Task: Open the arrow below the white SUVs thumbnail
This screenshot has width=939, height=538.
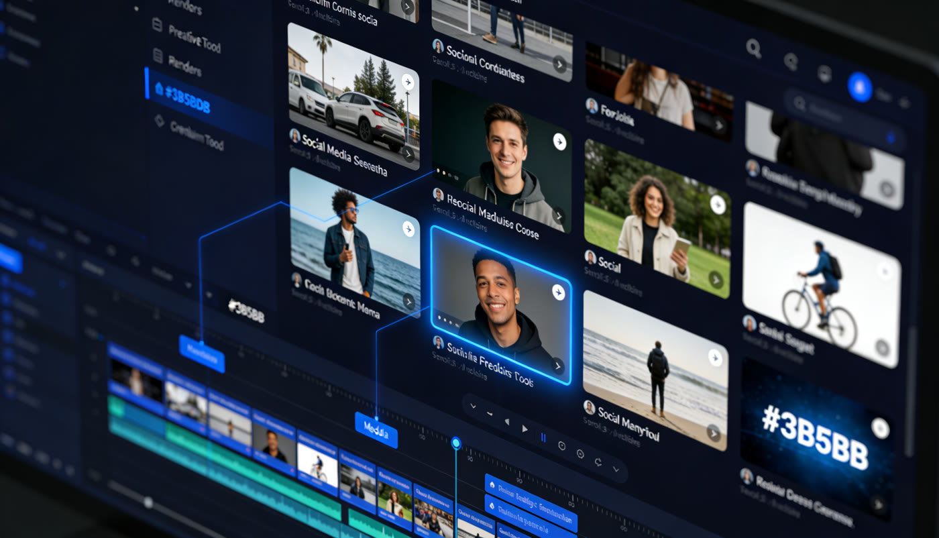Action: (408, 154)
